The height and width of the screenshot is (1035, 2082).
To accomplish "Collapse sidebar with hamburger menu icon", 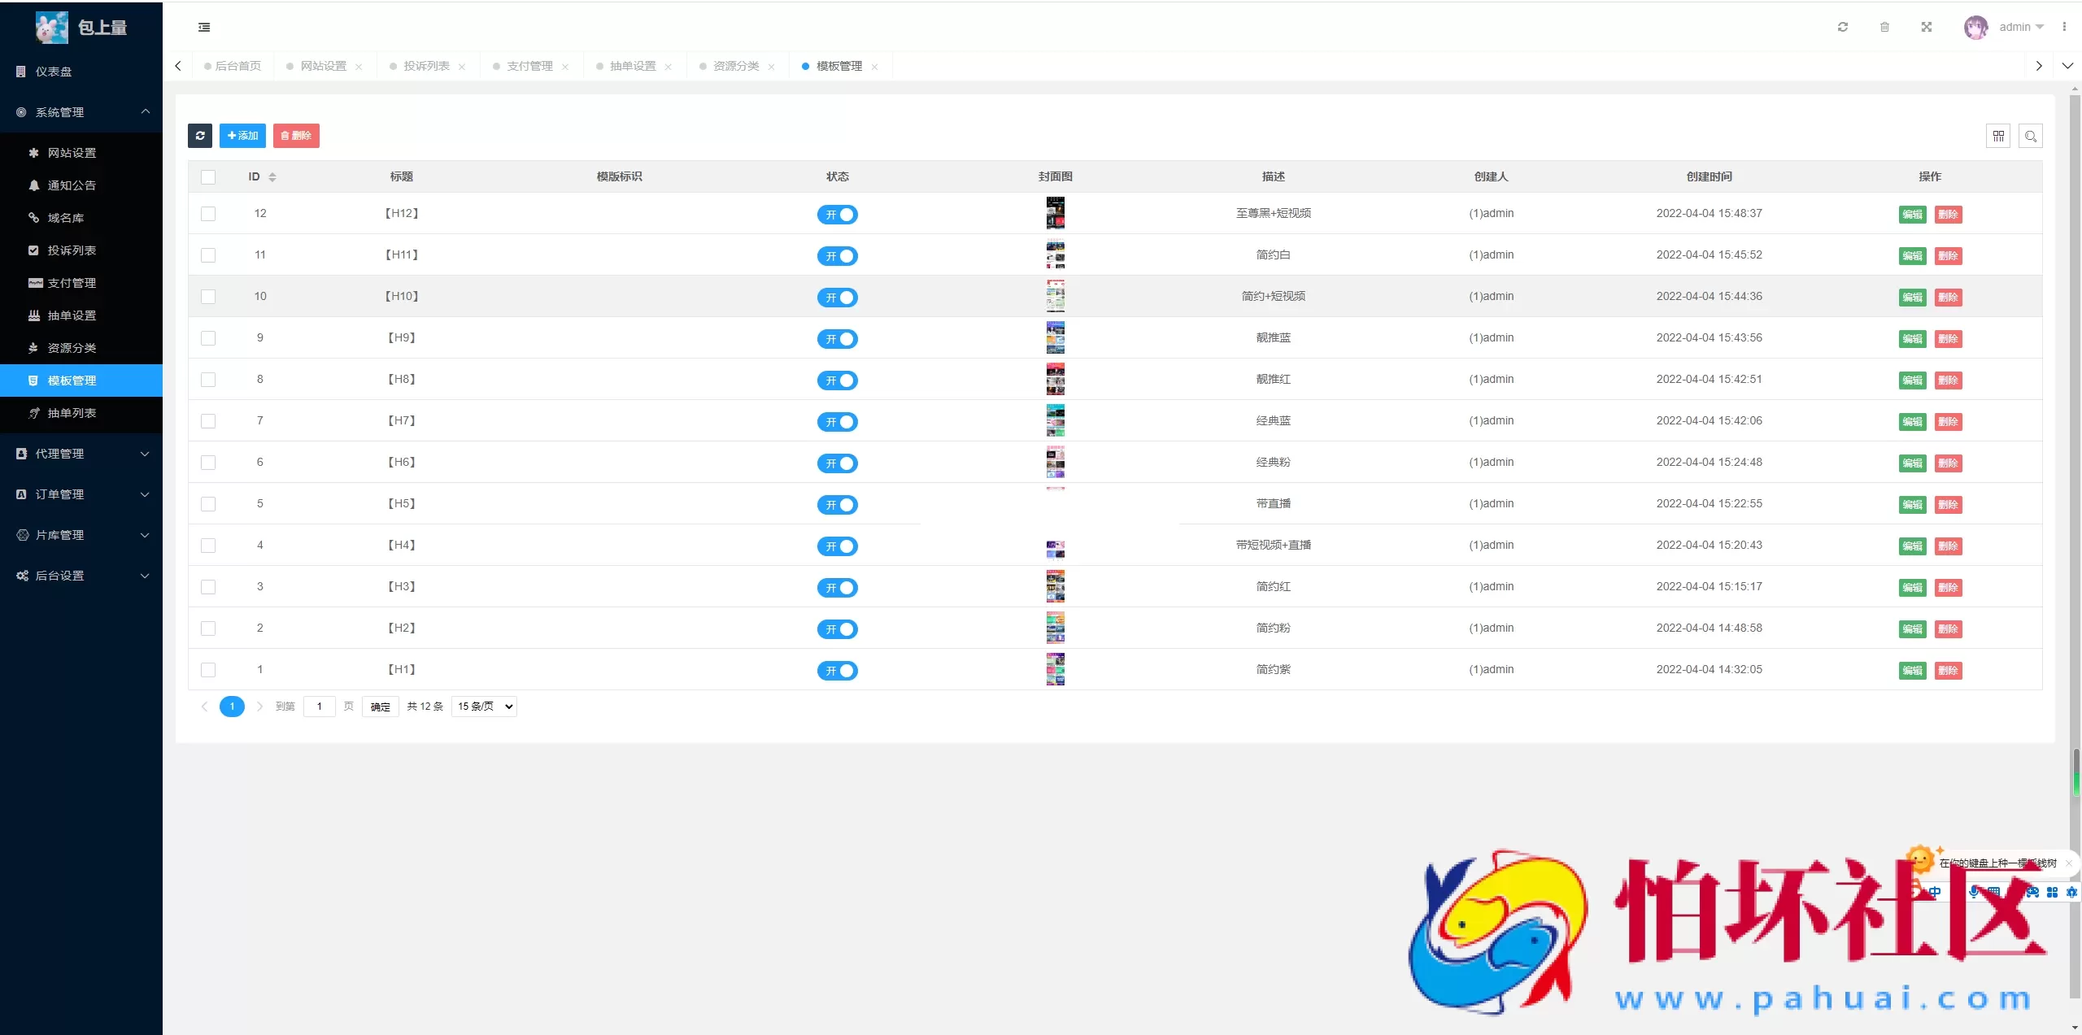I will click(204, 27).
